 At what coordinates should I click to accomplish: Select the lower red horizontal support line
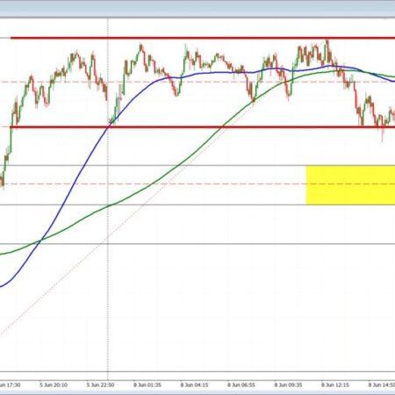tap(203, 127)
